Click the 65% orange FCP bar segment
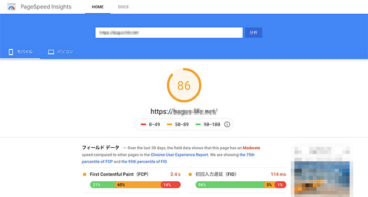This screenshot has width=368, height=197. point(138,185)
